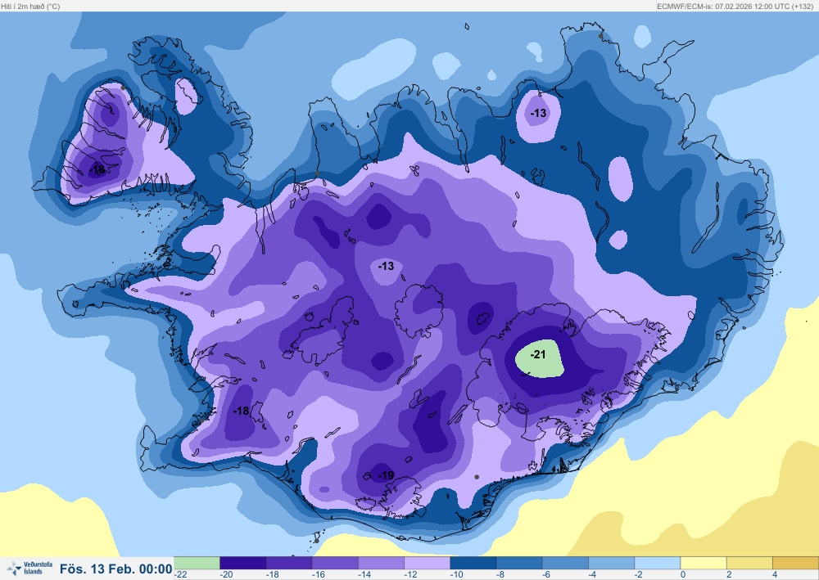Click the '-20' legend scale number
The width and height of the screenshot is (819, 580).
coord(226,574)
